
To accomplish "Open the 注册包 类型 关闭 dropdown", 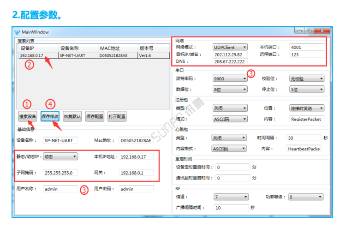I will click(230, 108).
